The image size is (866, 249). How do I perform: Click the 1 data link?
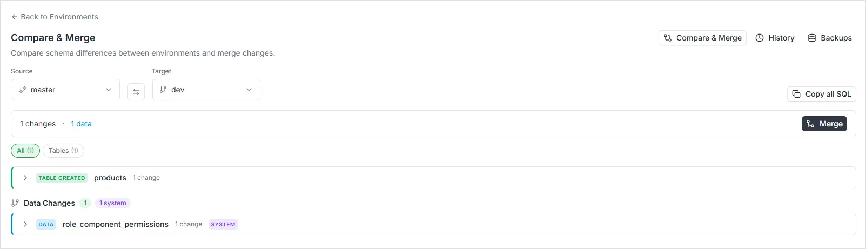(81, 124)
